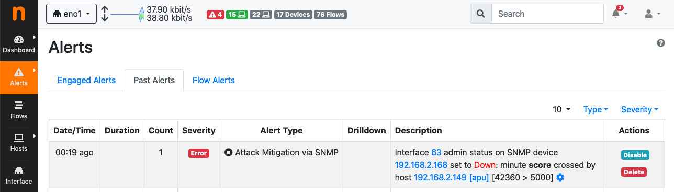Click the Alerts page heading
Viewport: 674px width, 192px height.
(x=71, y=48)
